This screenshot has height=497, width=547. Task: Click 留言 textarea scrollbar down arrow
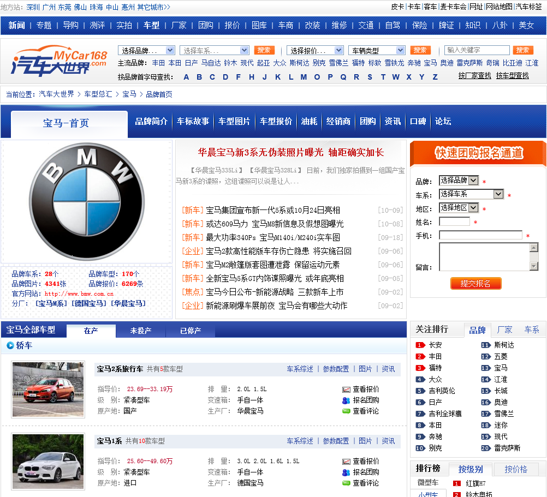534,266
